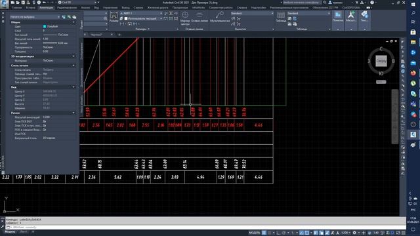Click the Таблица tool
The image size is (420, 236).
tap(281, 17)
